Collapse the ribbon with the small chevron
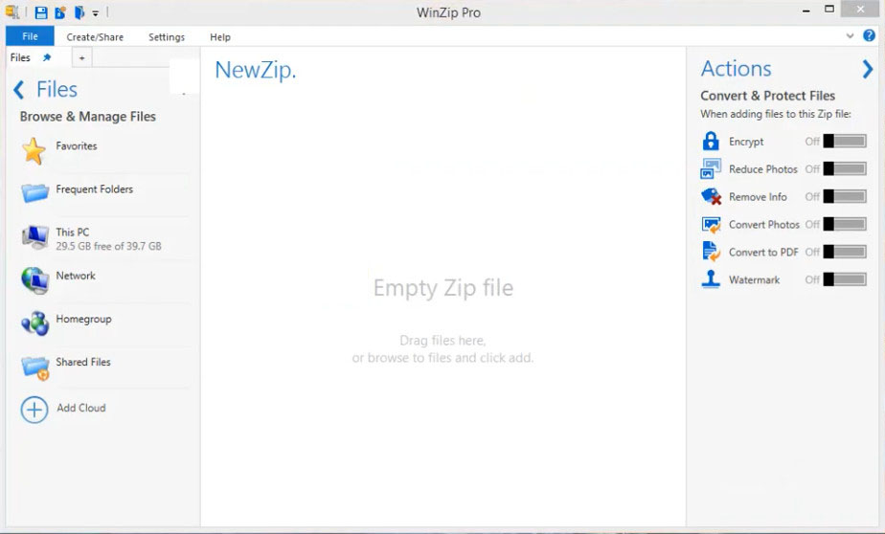Image resolution: width=885 pixels, height=534 pixels. click(850, 36)
